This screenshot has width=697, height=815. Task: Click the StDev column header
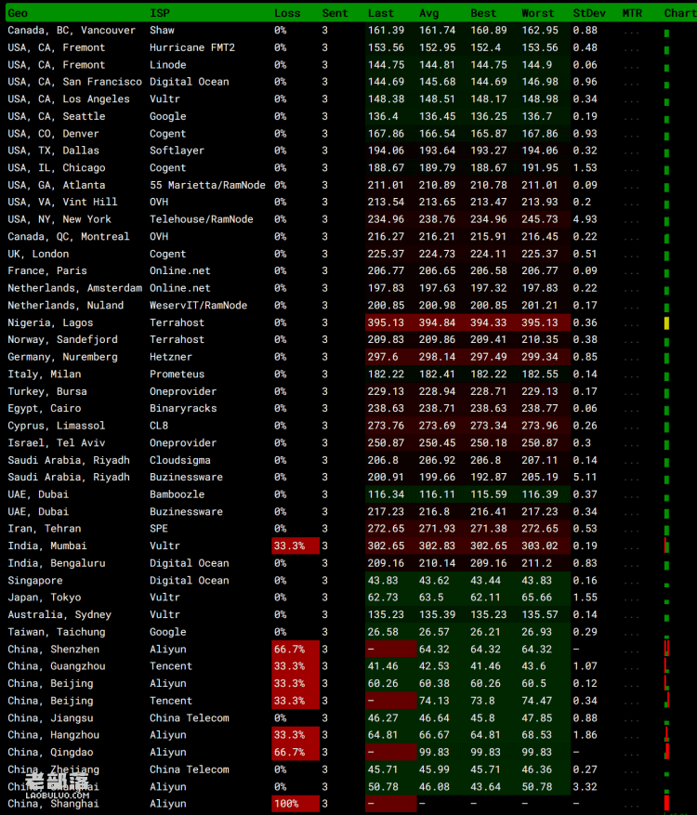pyautogui.click(x=589, y=14)
